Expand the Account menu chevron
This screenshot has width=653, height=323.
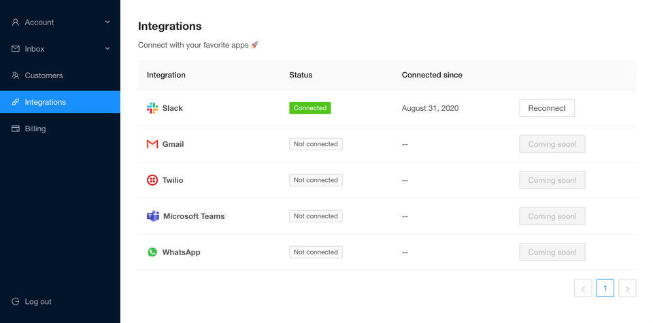coord(107,22)
